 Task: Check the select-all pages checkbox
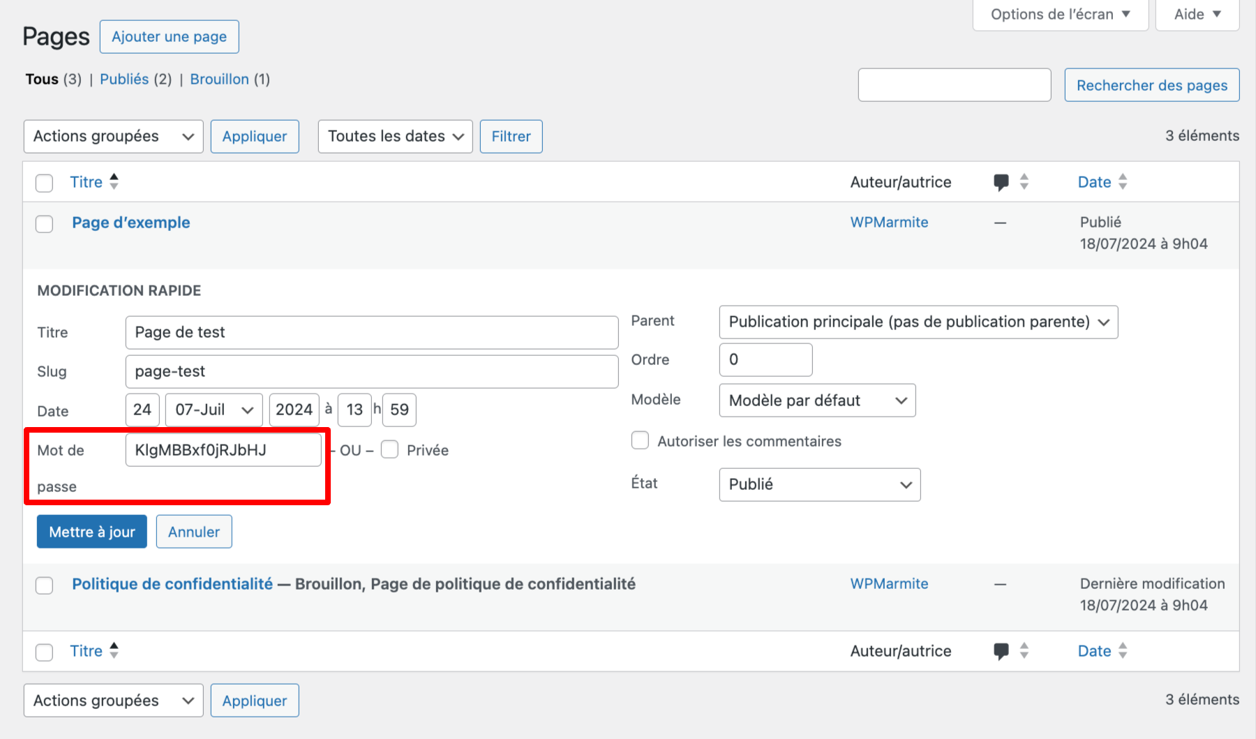(44, 183)
